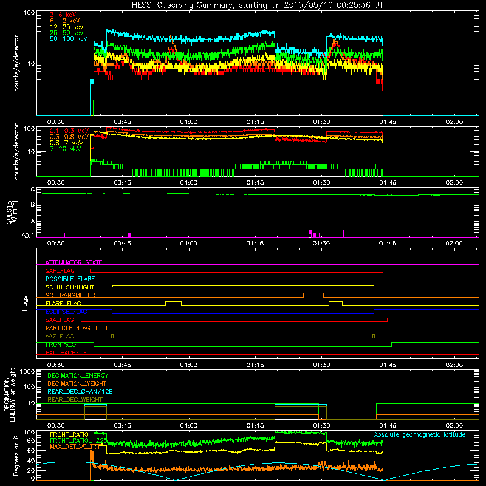The width and height of the screenshot is (486, 486).
Task: Select the yellow 12-25 keV legend label
Action: (67, 27)
